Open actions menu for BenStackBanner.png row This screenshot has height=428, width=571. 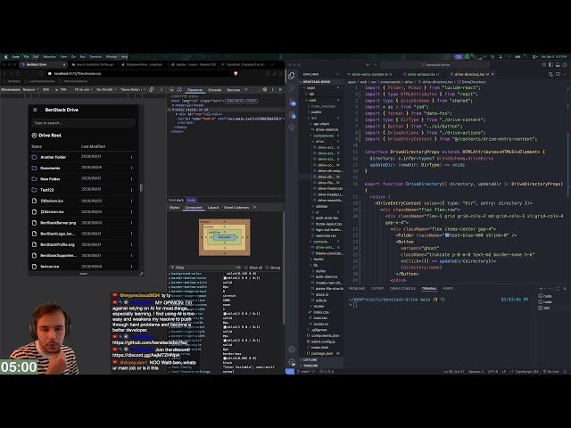pyautogui.click(x=131, y=223)
